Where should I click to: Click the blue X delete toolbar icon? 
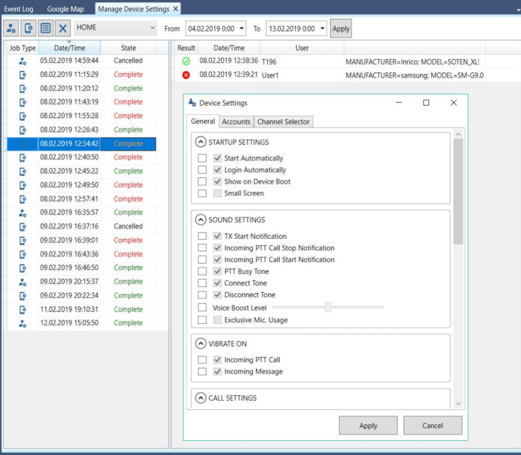[x=63, y=28]
